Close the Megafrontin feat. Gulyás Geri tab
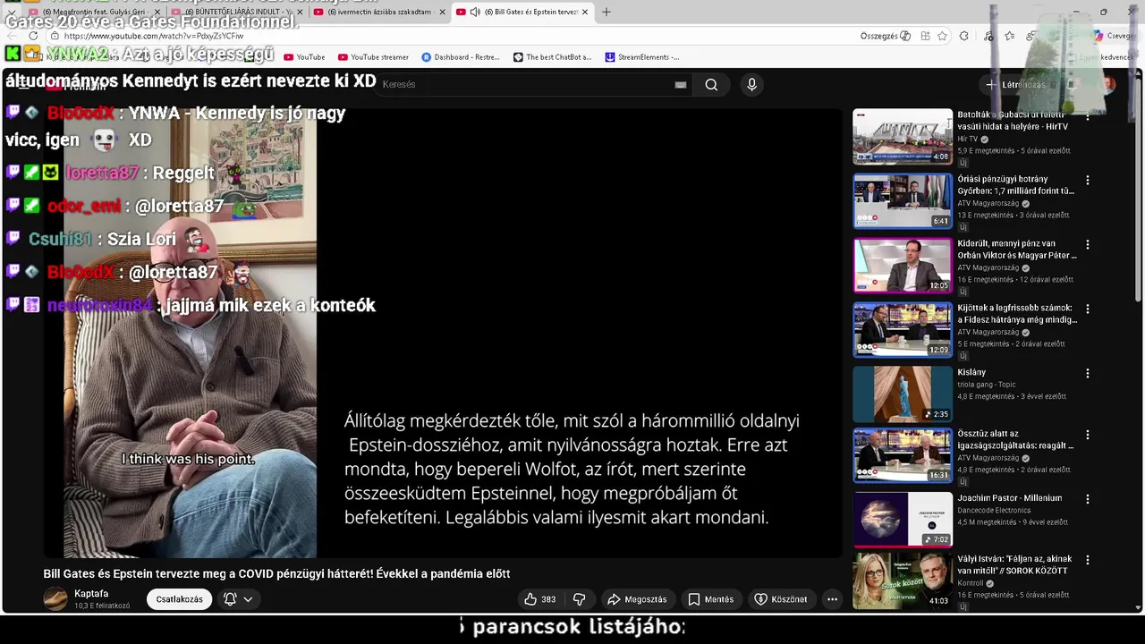The width and height of the screenshot is (1145, 644). [x=156, y=12]
